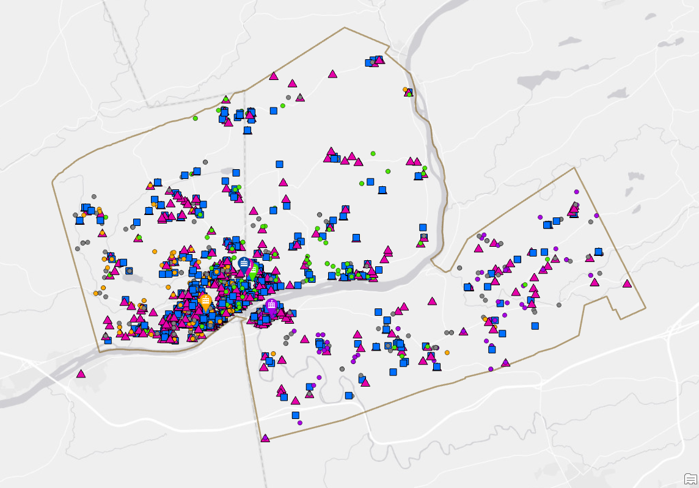Select the pink triangle at boundary's southern tip
Viewport: 699px width, 488px height.
click(265, 438)
